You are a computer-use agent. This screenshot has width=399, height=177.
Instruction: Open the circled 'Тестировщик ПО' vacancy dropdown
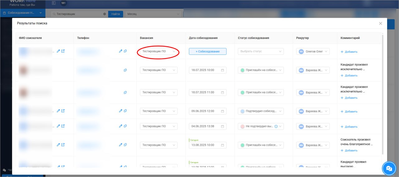[159, 51]
